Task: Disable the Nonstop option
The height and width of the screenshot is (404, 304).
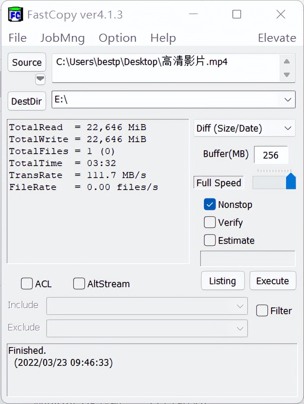Action: pos(210,204)
